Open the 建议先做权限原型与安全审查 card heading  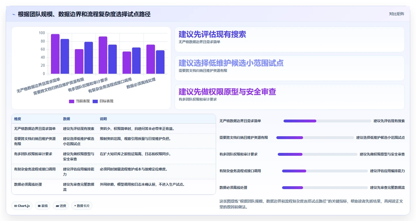[x=227, y=92]
